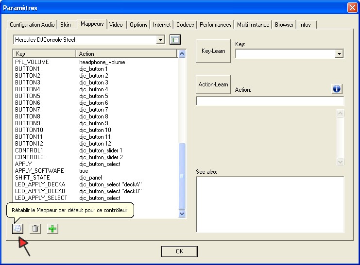Click the trash icon to delete mapping

point(35,229)
